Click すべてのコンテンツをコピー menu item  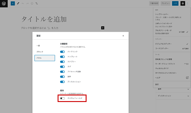click(172, 73)
